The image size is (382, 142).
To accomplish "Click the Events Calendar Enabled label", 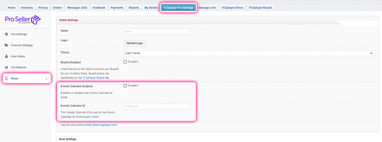I will point(77,86).
